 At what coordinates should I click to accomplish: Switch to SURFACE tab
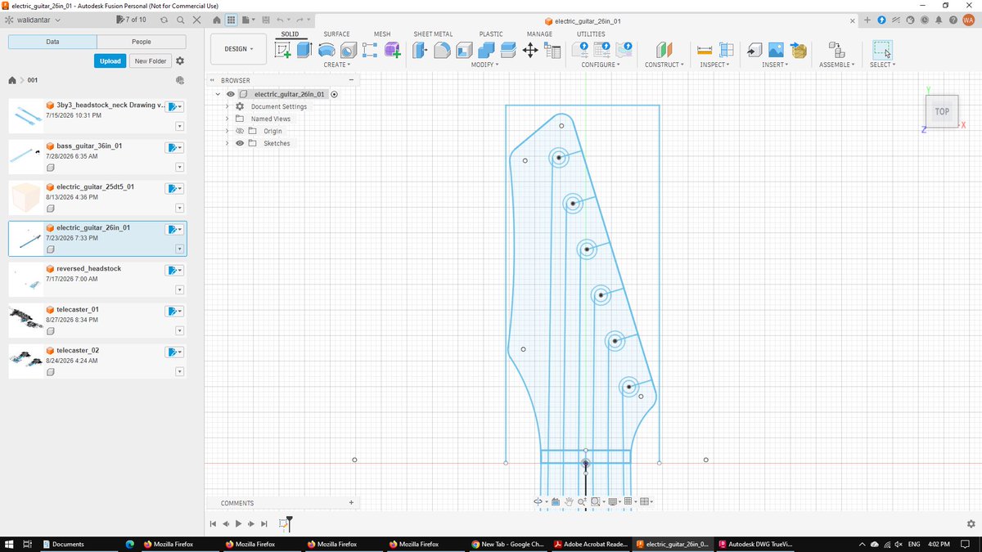pos(336,34)
